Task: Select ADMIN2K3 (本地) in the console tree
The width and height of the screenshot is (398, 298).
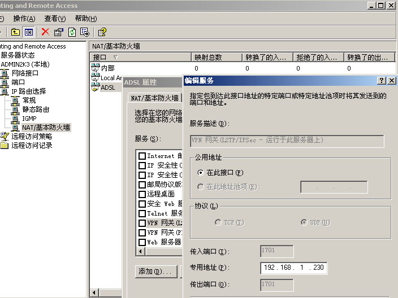Action: pos(25,64)
